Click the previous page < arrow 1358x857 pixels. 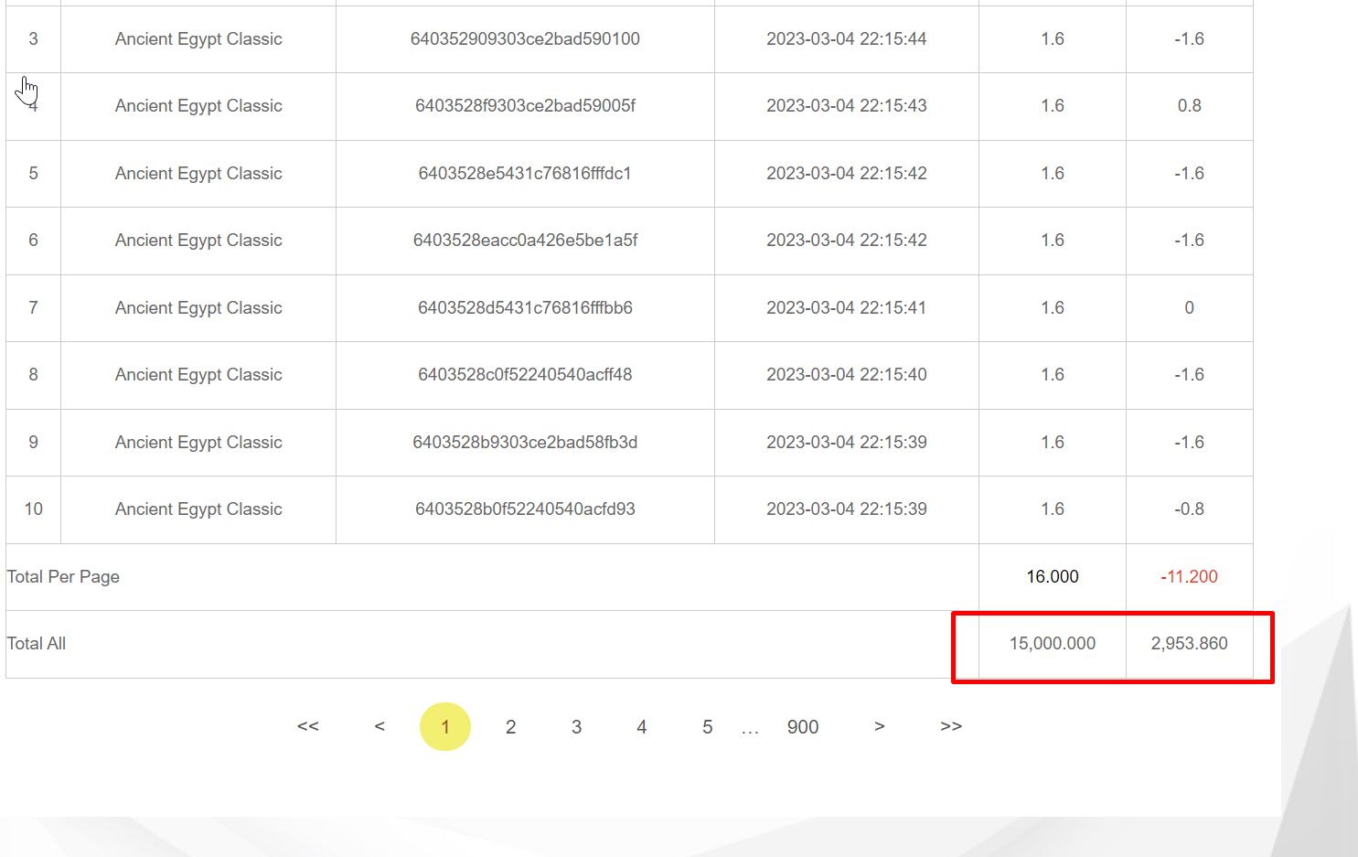pyautogui.click(x=380, y=726)
